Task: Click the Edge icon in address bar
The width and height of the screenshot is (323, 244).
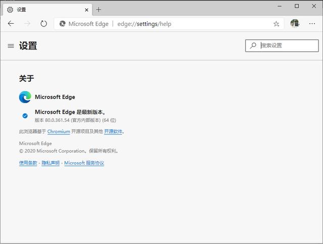Action: (x=63, y=24)
